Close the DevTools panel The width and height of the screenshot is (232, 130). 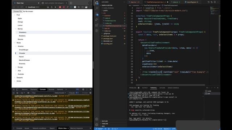[90, 90]
